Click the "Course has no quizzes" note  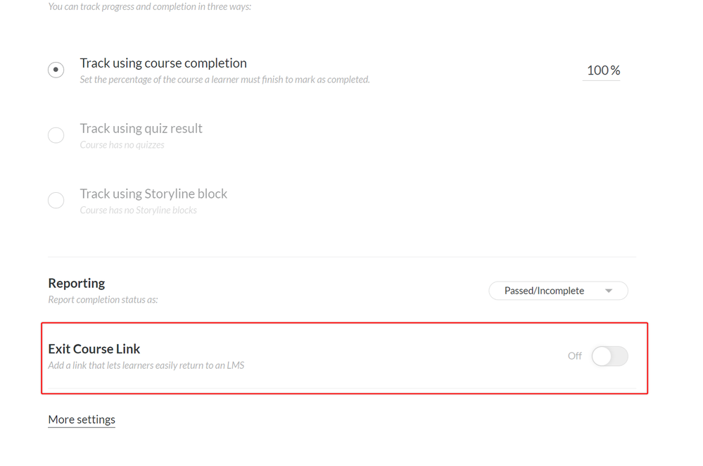coord(122,145)
